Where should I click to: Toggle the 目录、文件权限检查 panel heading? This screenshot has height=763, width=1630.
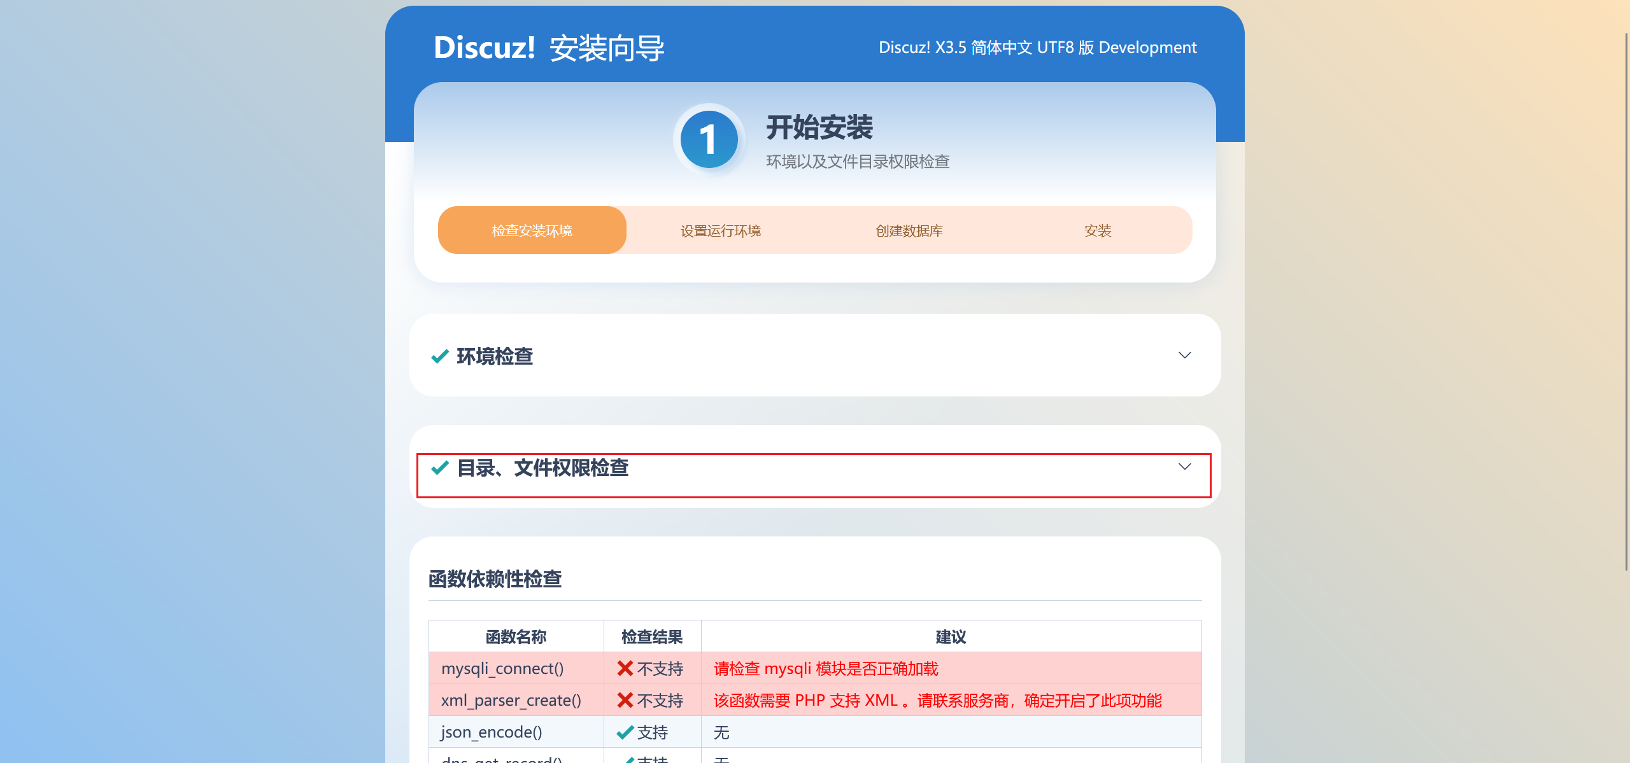542,468
